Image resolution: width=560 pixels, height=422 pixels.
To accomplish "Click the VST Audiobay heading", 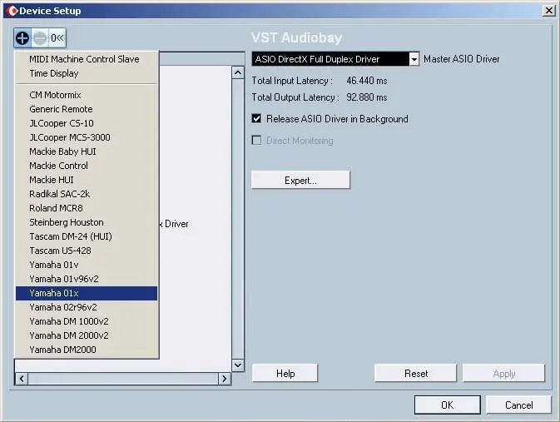I will 296,37.
